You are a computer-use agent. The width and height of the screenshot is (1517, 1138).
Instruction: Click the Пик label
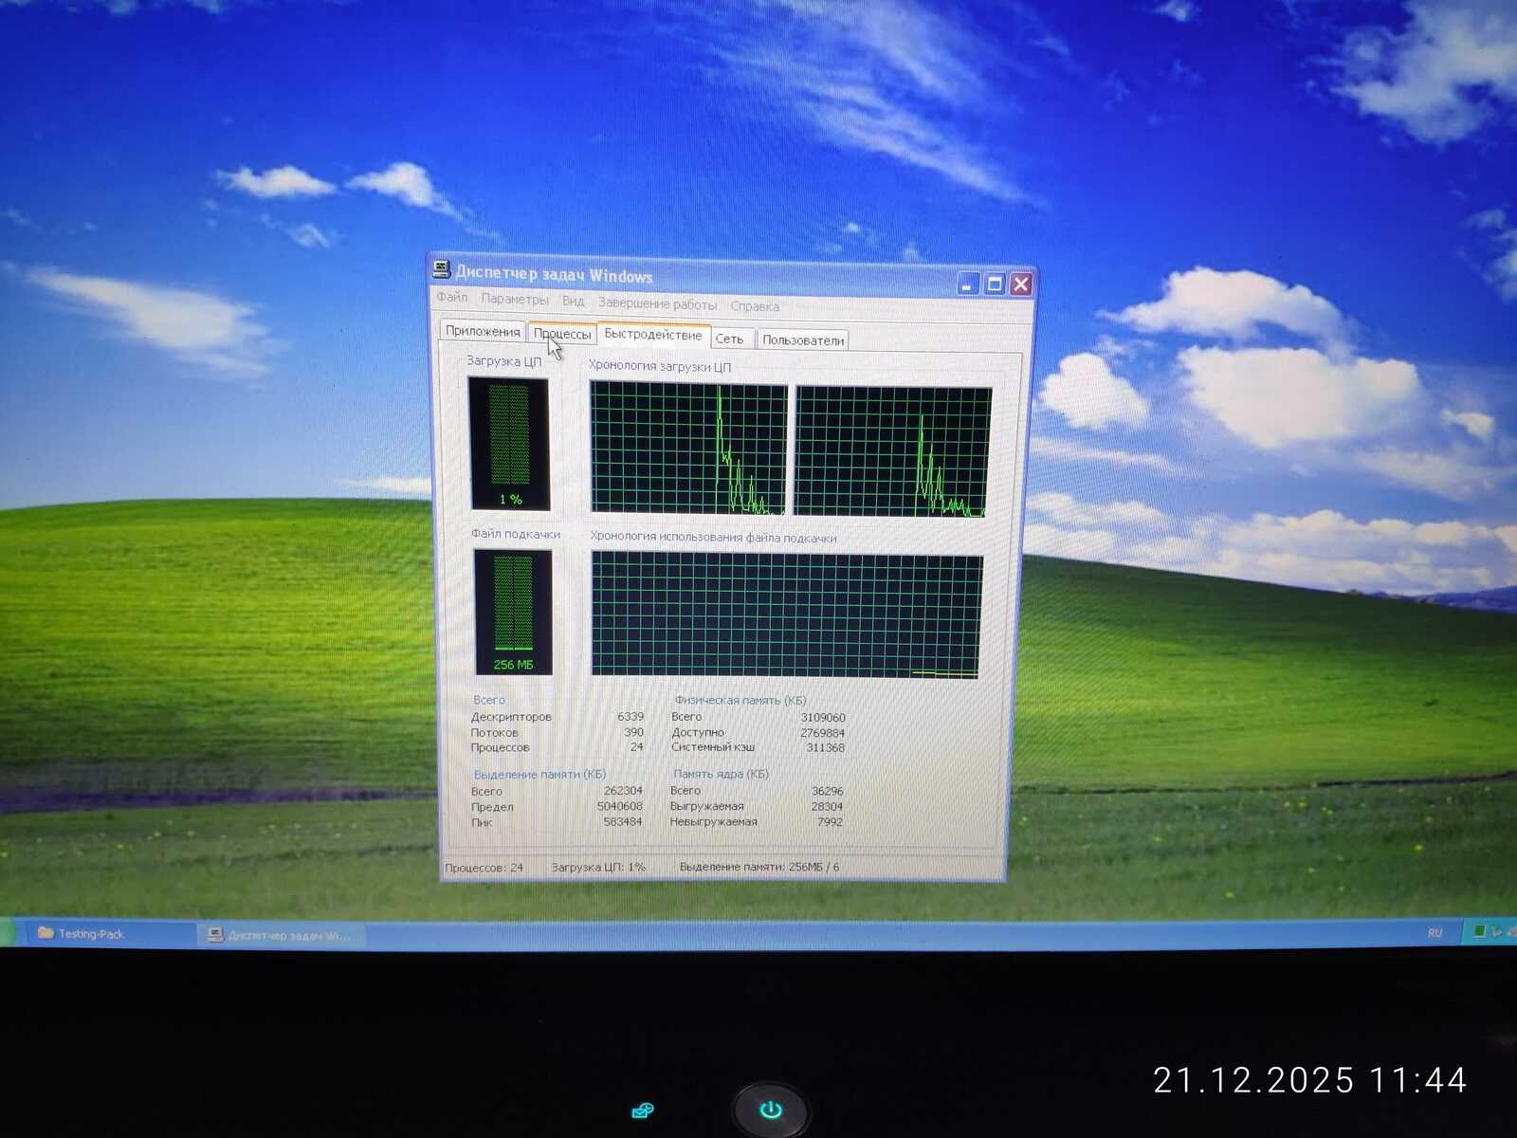[482, 822]
